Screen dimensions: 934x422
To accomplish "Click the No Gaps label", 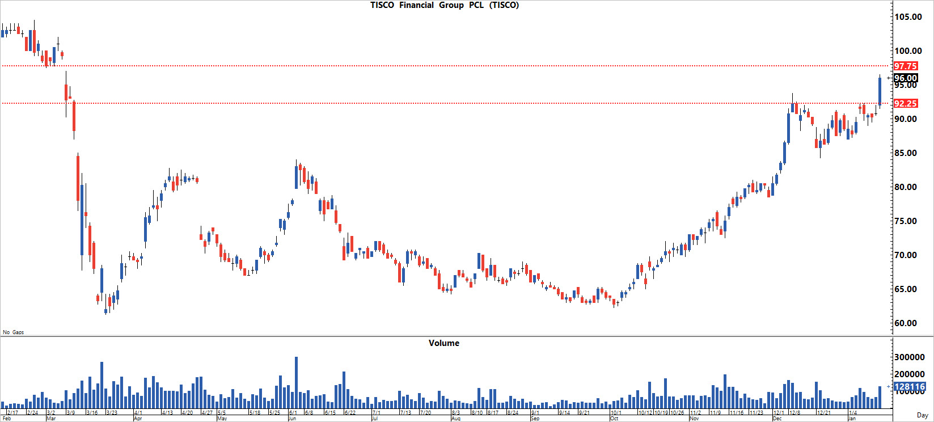I will 14,332.
